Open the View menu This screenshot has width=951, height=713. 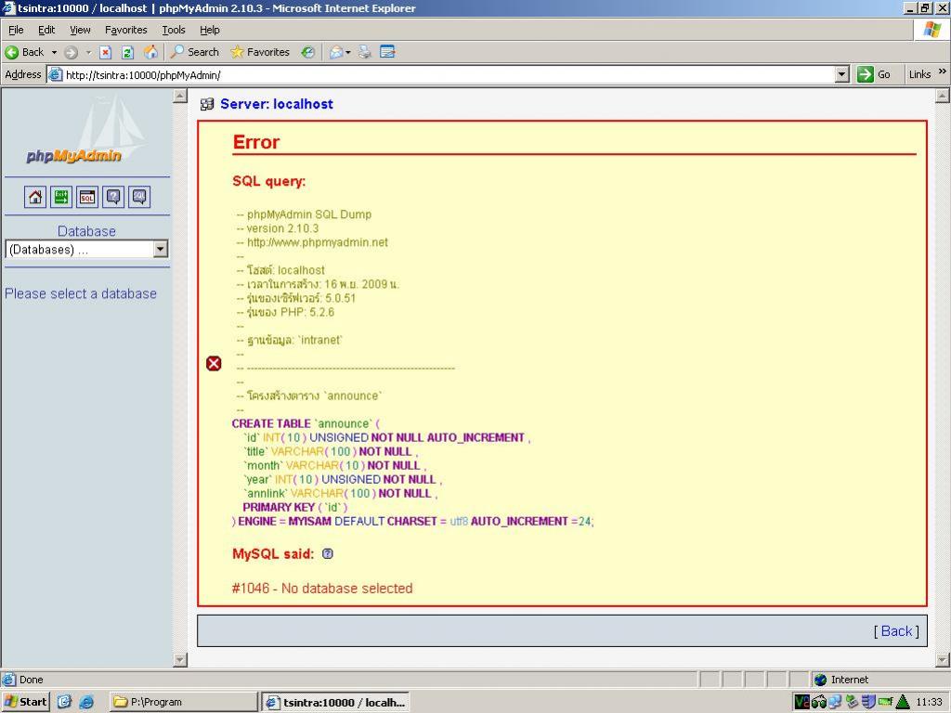tap(80, 30)
